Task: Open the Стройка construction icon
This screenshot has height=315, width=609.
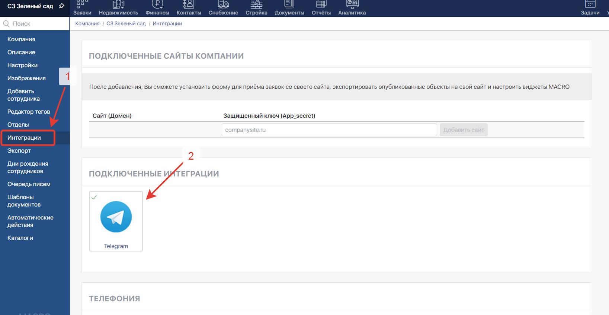Action: (256, 4)
